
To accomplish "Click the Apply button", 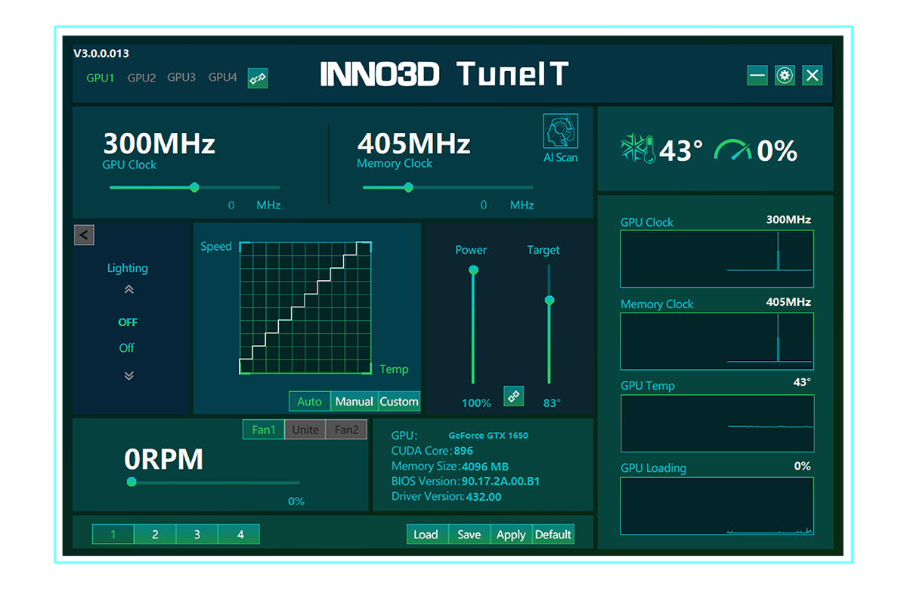I will pyautogui.click(x=511, y=535).
